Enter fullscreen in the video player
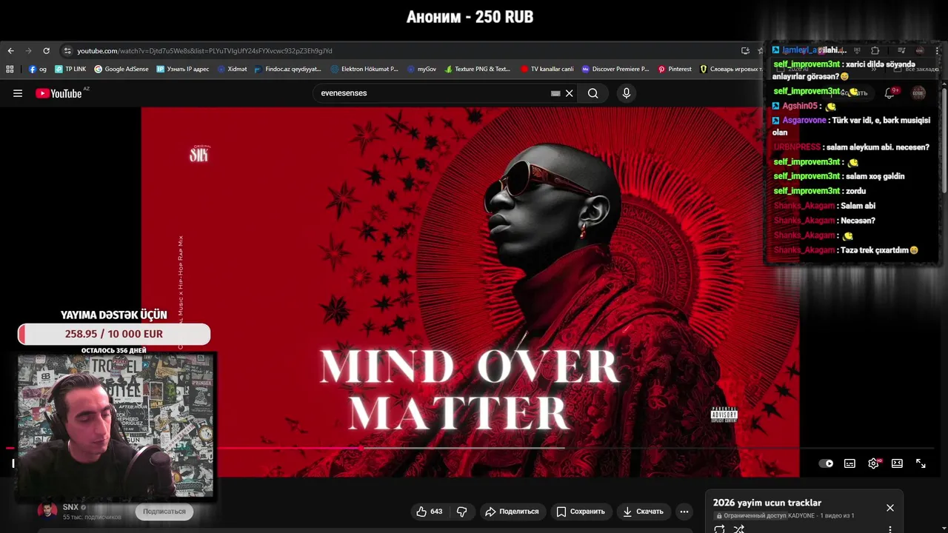The width and height of the screenshot is (948, 533). 921,463
